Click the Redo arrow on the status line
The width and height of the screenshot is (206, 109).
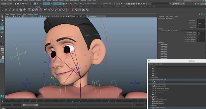(x=26, y=4)
